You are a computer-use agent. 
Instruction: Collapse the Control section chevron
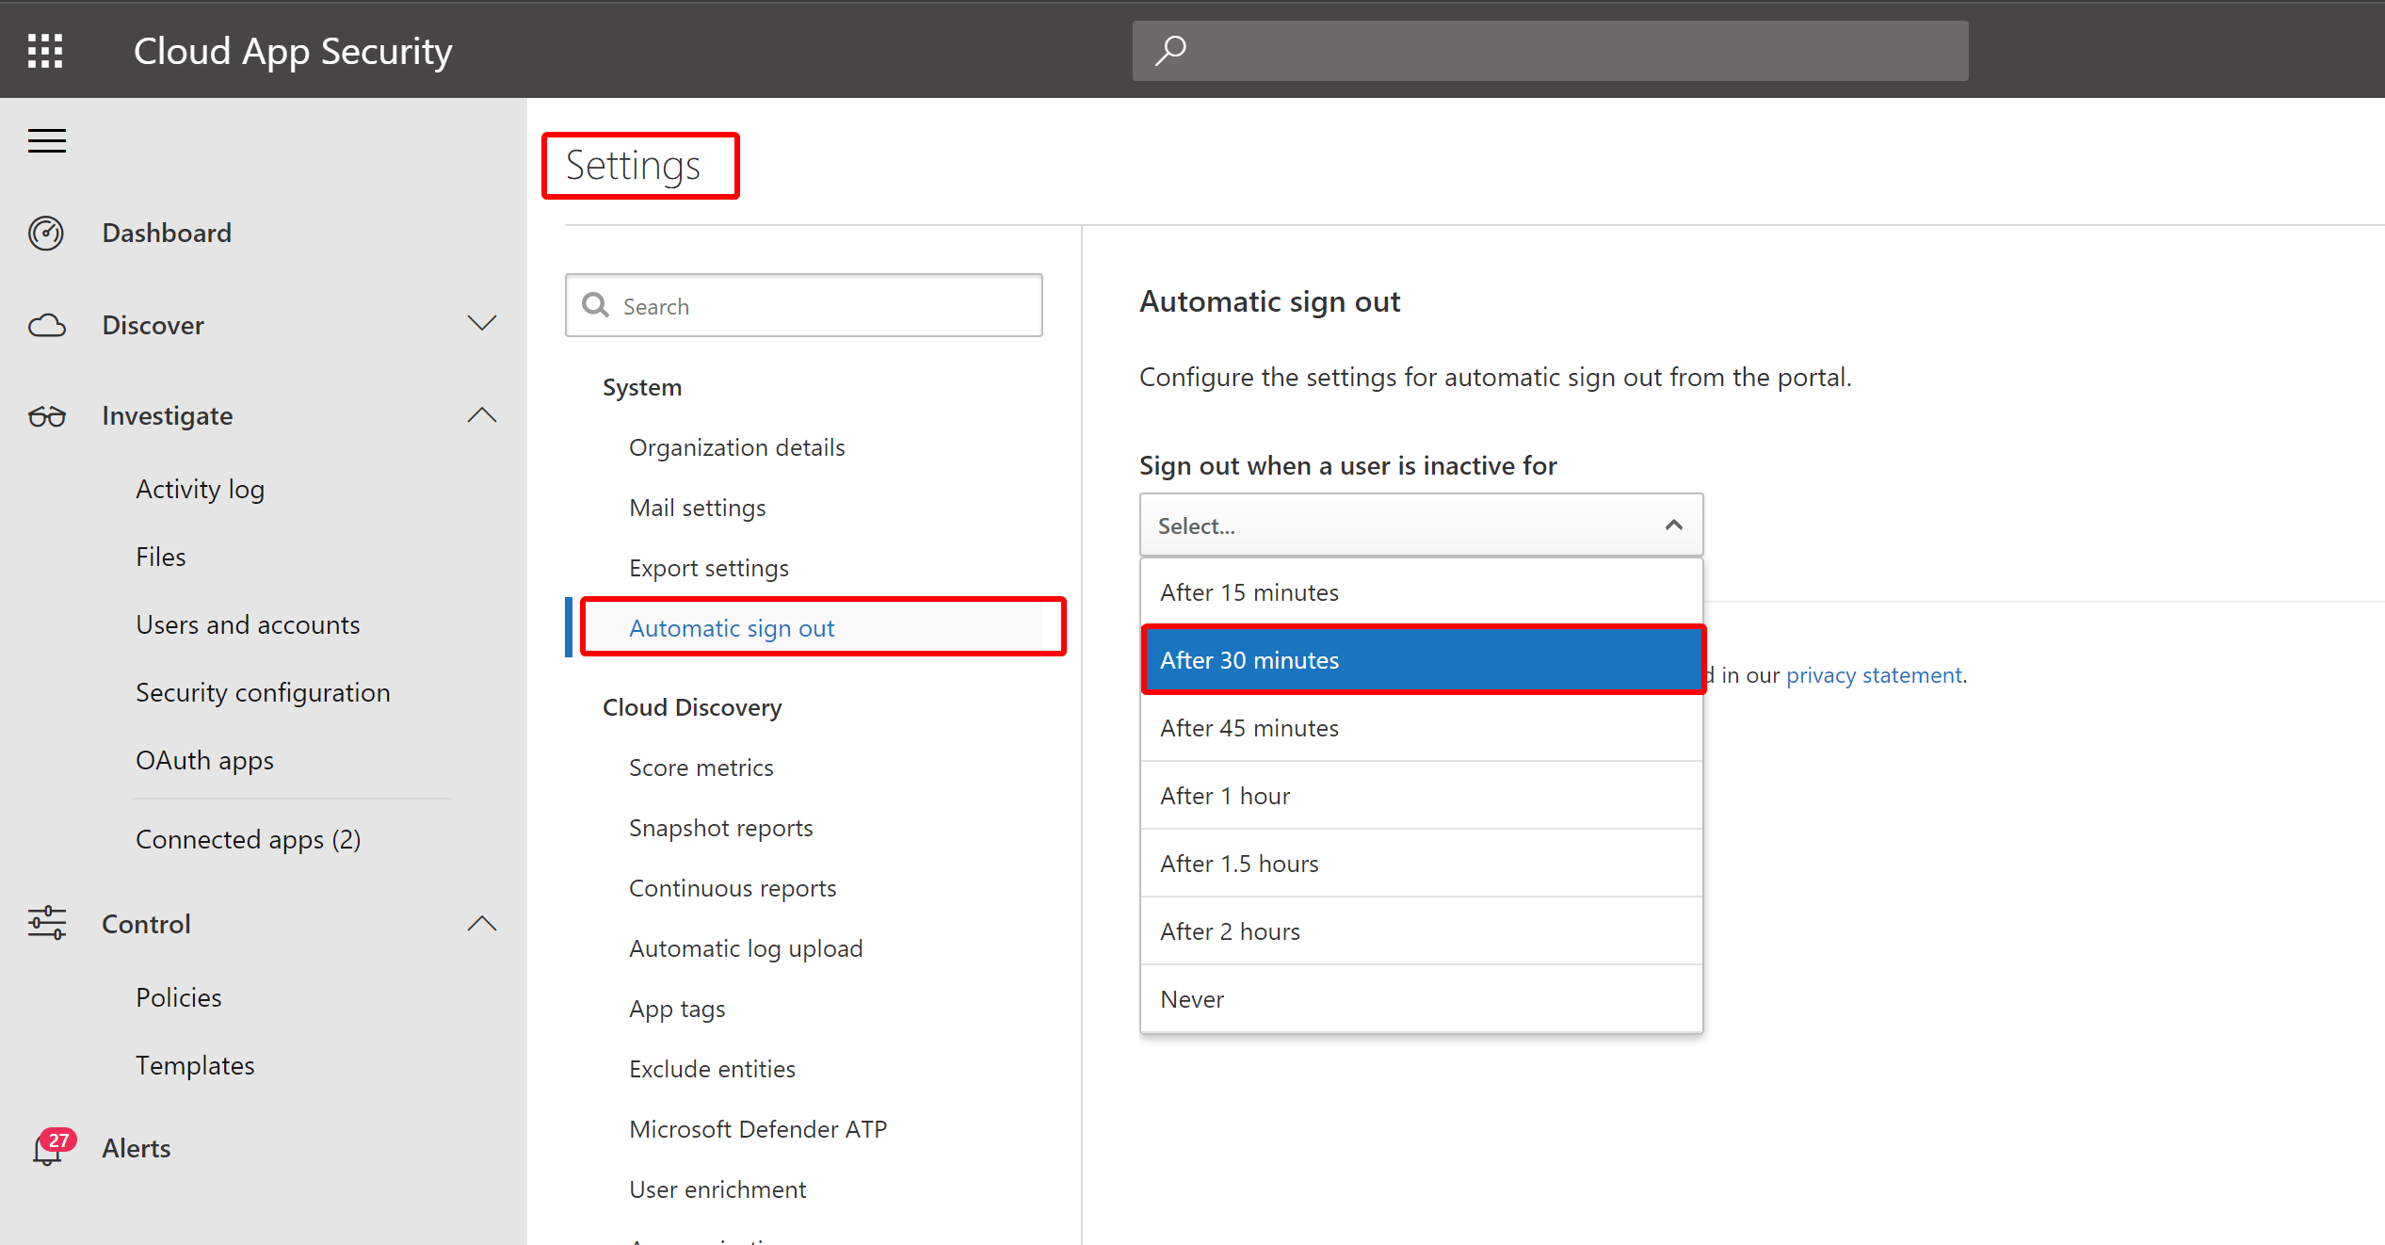click(x=482, y=923)
